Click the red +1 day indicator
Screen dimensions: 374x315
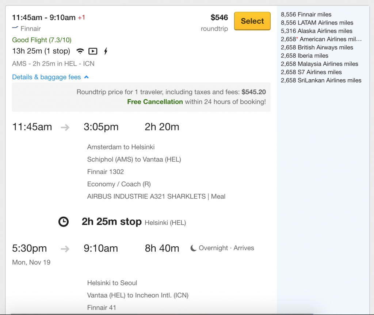81,18
